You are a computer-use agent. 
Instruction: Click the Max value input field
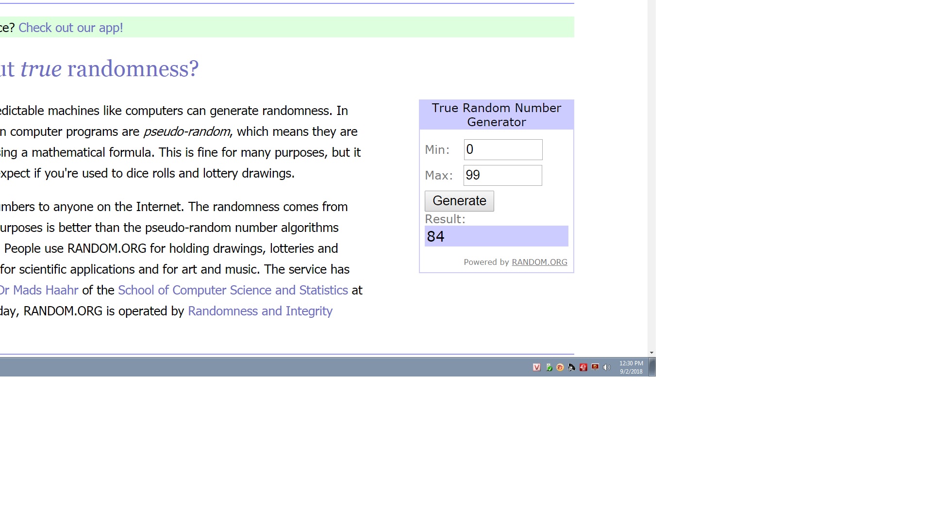coord(502,175)
